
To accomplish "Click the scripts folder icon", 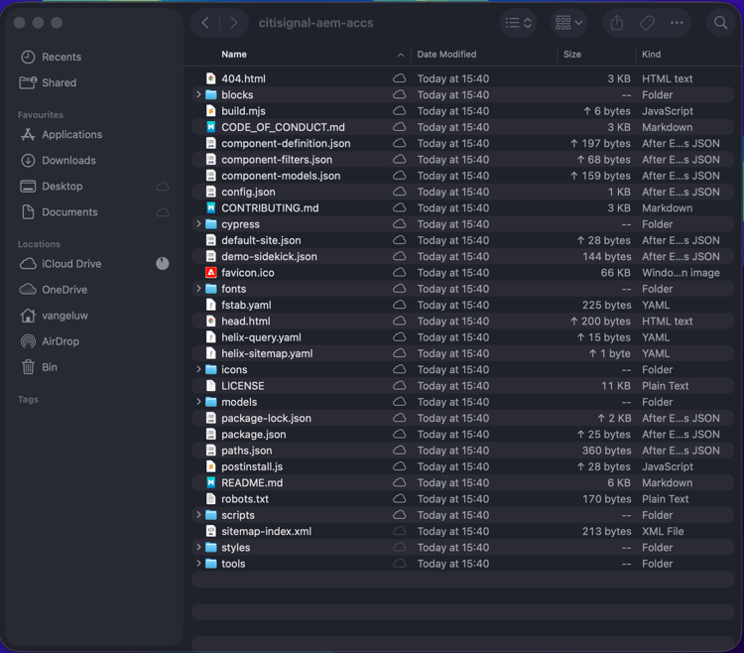I will 211,515.
